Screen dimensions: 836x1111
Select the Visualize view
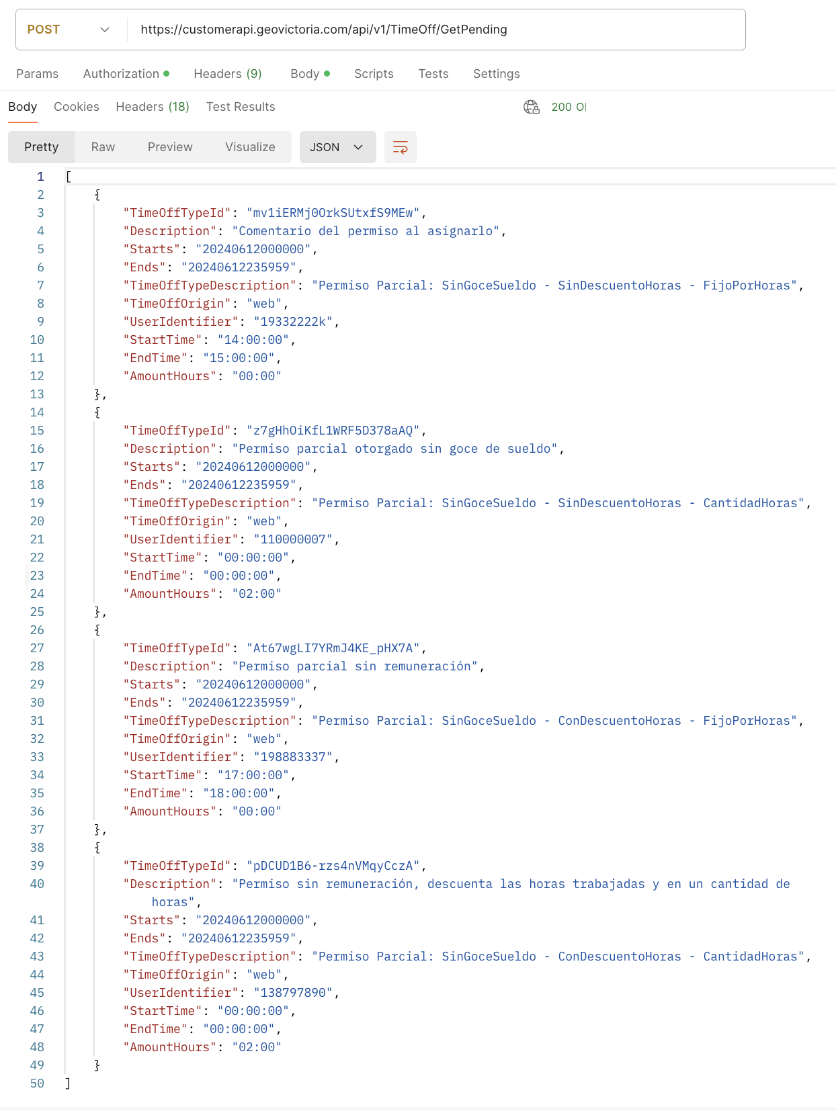[250, 147]
